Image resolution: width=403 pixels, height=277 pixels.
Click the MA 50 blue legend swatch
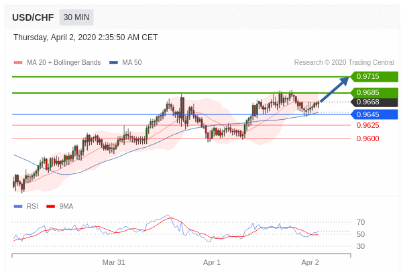pos(113,63)
